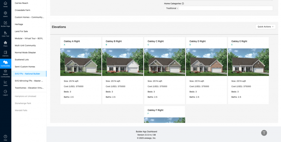Open SVG Mirroring FPs - Master entry
This screenshot has width=281, height=142.
(29, 81)
